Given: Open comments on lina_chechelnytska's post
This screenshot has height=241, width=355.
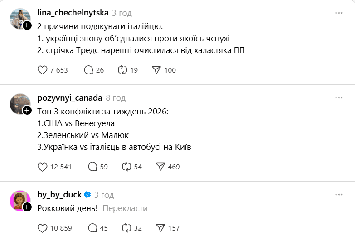Looking at the screenshot, I should [89, 70].
